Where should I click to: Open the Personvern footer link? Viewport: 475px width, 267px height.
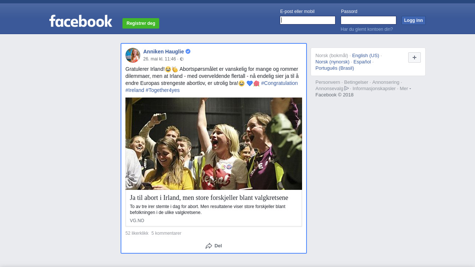pyautogui.click(x=327, y=82)
